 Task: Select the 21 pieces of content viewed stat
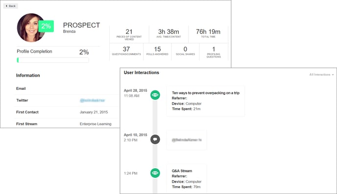click(129, 34)
